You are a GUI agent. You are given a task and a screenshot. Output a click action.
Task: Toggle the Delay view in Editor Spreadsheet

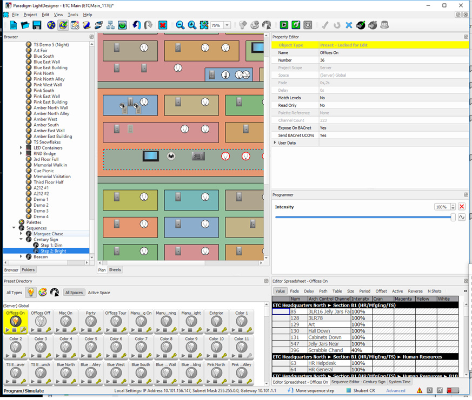(309, 291)
